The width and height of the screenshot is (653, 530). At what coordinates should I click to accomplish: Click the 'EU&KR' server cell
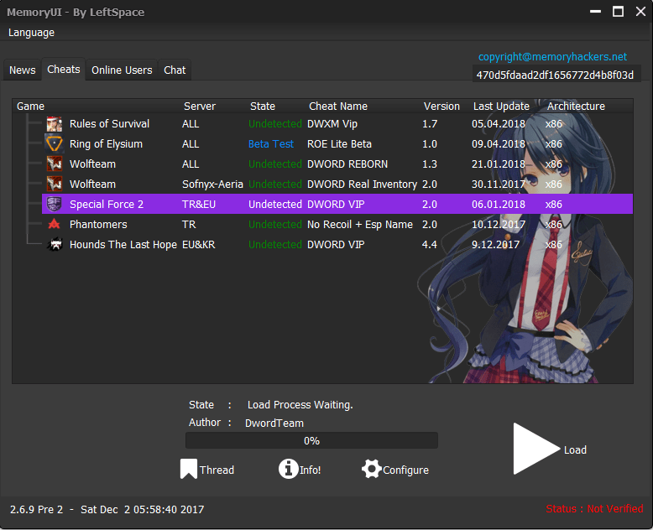tap(198, 244)
